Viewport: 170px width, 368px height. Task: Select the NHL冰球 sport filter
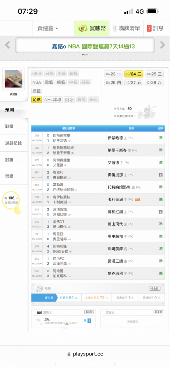53,100
